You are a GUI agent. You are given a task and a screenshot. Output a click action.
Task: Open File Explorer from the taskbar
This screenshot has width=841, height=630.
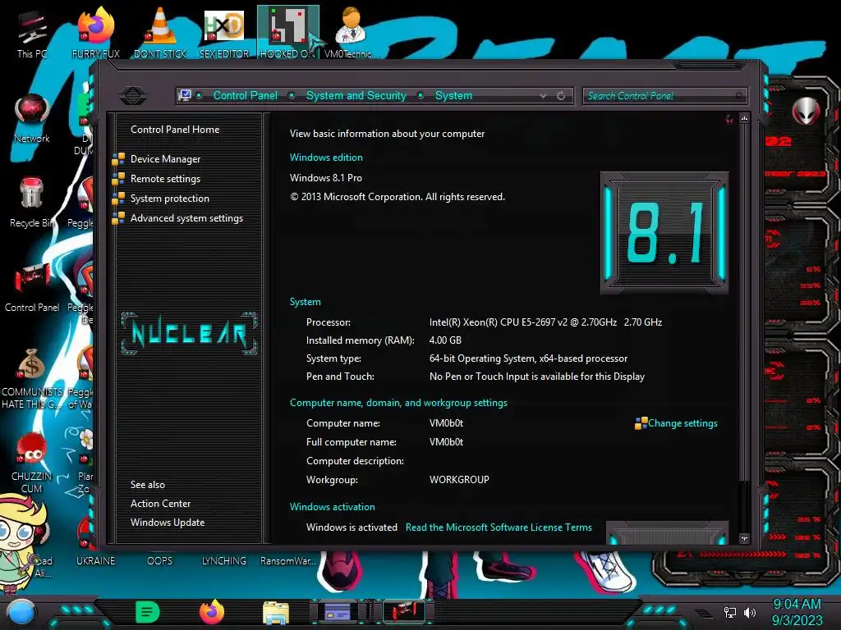click(276, 613)
